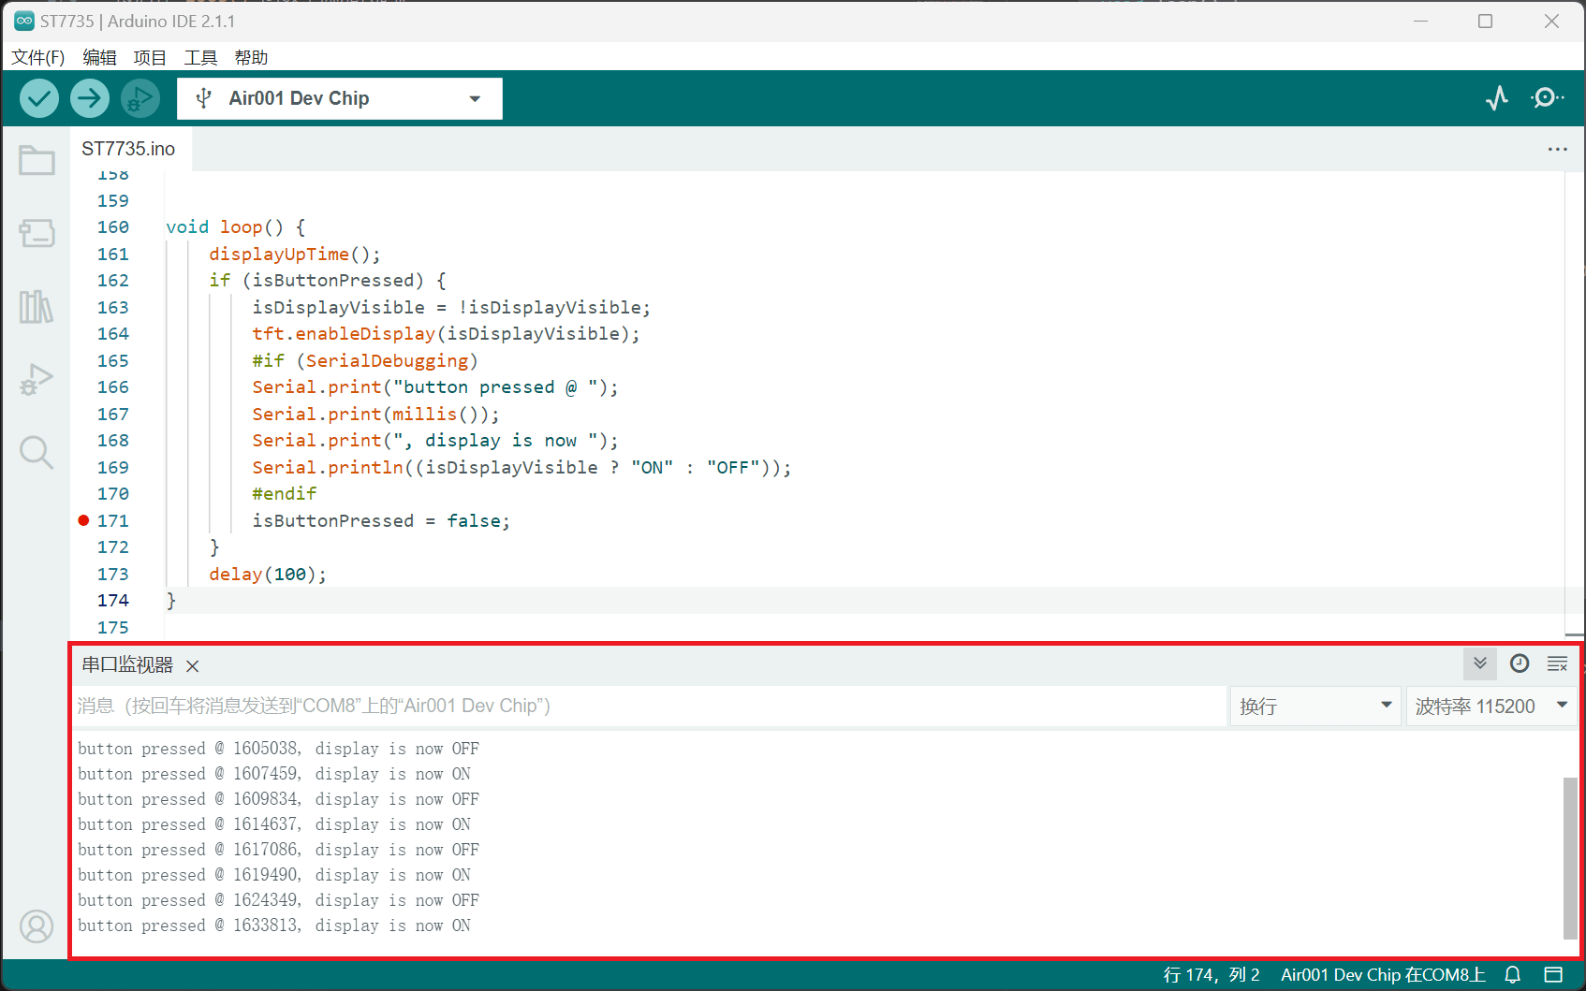Start debugging with the debug play icon
Image resolution: width=1586 pixels, height=991 pixels.
(140, 98)
